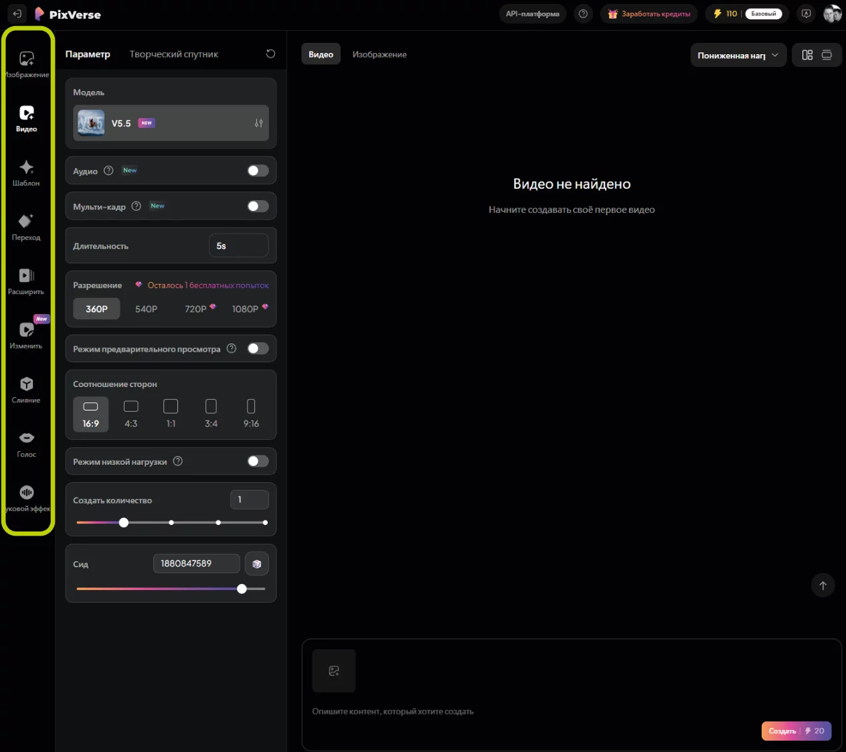Click the Сид seed slider handle
Screen dimensions: 846x752
pos(242,589)
